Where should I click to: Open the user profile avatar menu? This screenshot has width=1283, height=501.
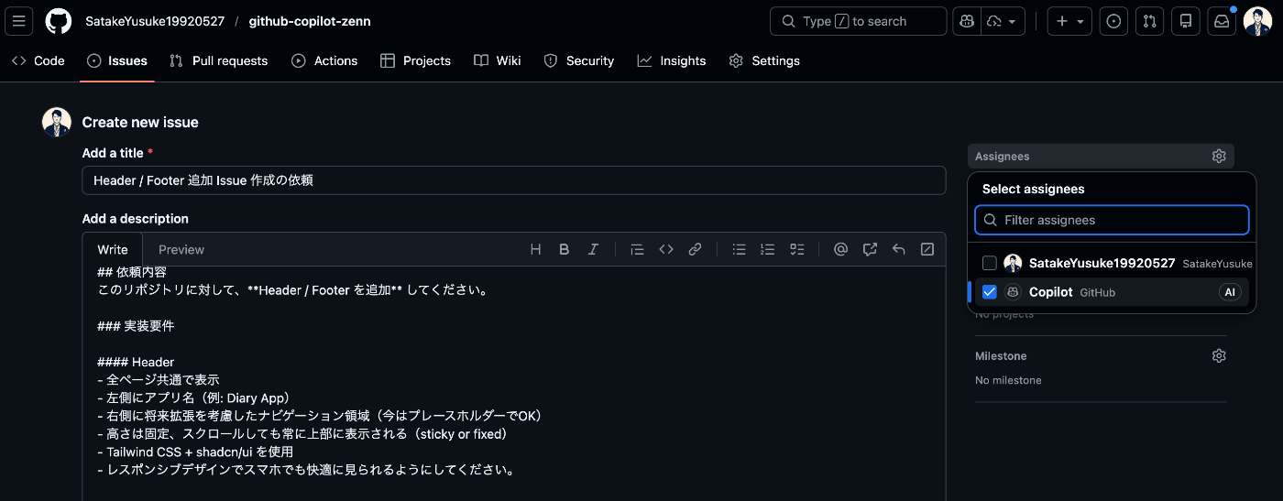pos(1258,21)
